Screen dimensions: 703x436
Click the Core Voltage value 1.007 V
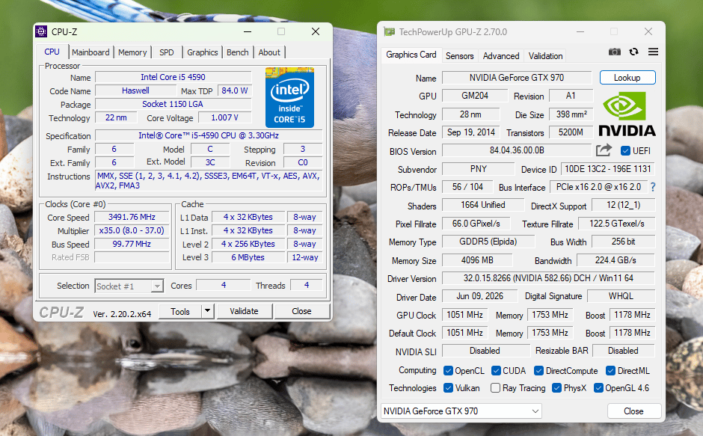224,117
